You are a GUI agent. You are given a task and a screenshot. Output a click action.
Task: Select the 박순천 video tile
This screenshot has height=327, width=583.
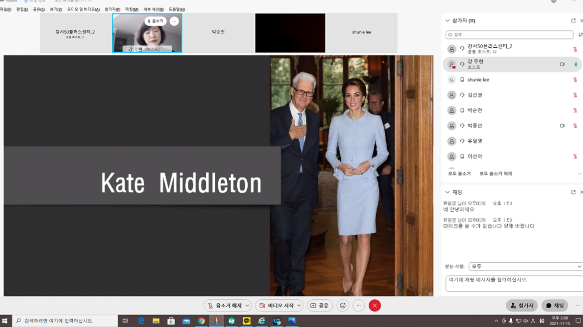(218, 33)
